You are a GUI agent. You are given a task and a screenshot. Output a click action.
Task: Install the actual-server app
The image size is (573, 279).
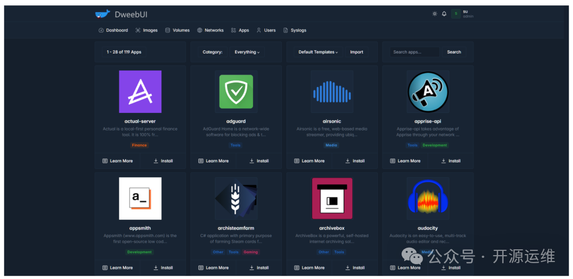[x=163, y=161]
